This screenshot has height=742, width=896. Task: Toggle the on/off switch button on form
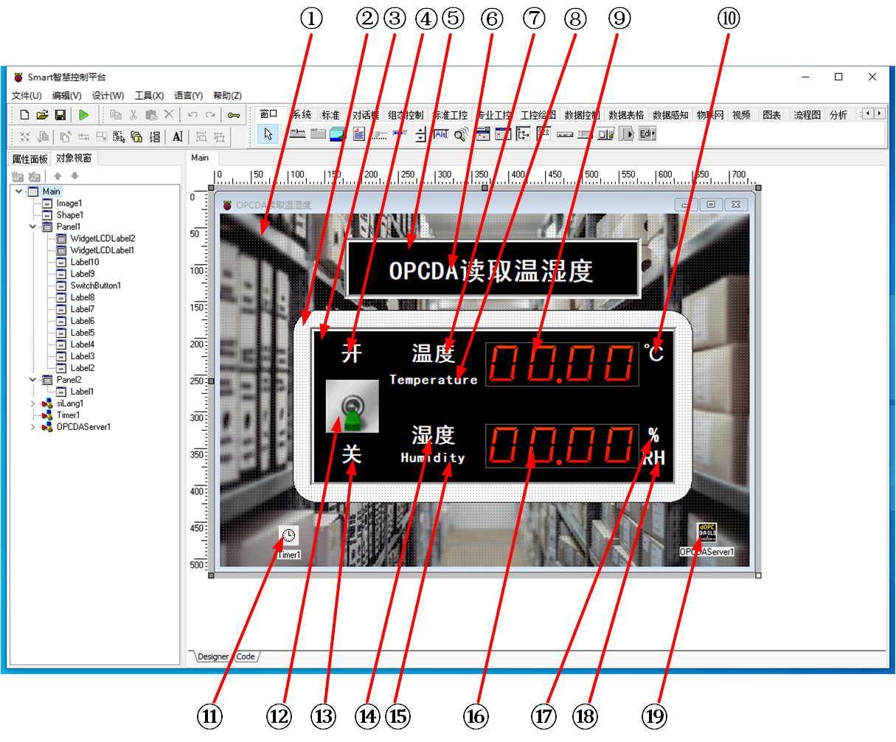coord(353,406)
